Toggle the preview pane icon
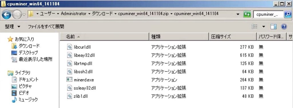This screenshot has height=108, width=293. point(274,27)
